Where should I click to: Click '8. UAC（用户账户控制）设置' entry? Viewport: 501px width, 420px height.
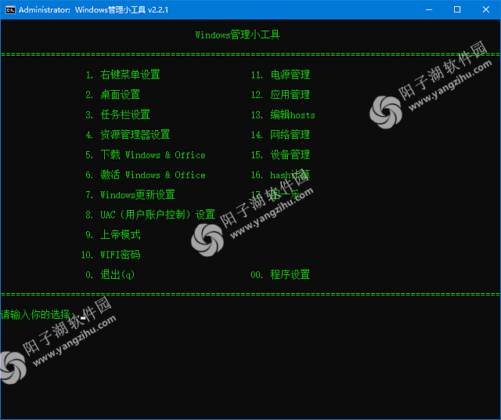(x=150, y=215)
